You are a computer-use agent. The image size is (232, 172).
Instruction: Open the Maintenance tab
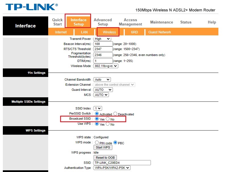pos(162,22)
